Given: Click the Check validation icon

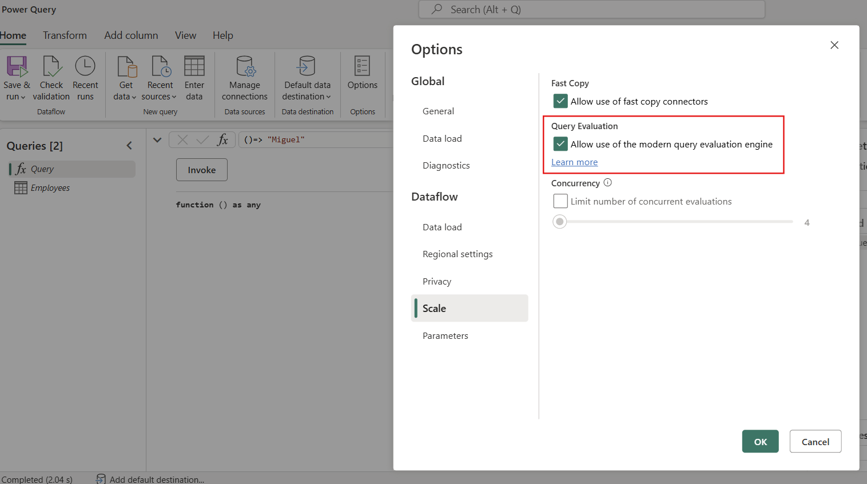Looking at the screenshot, I should pos(51,67).
